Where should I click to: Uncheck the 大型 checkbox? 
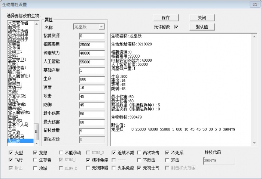coord(10,152)
